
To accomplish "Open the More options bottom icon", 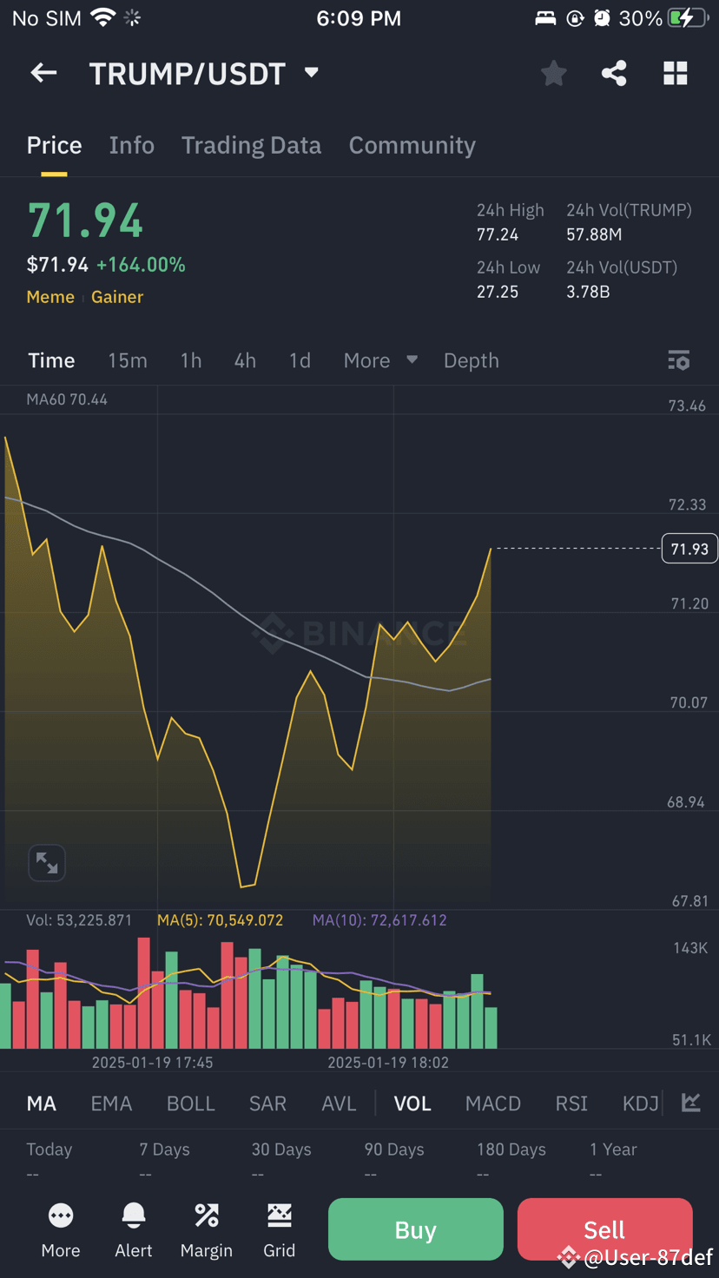I will click(61, 1230).
